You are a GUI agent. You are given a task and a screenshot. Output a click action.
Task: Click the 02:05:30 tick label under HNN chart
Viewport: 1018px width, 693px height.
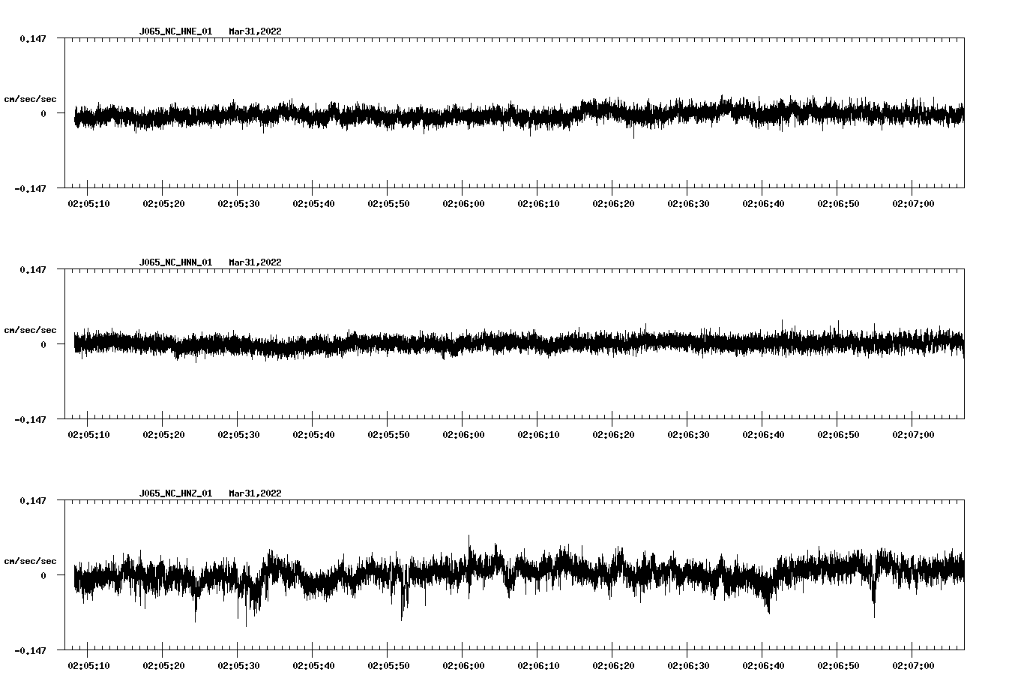238,435
